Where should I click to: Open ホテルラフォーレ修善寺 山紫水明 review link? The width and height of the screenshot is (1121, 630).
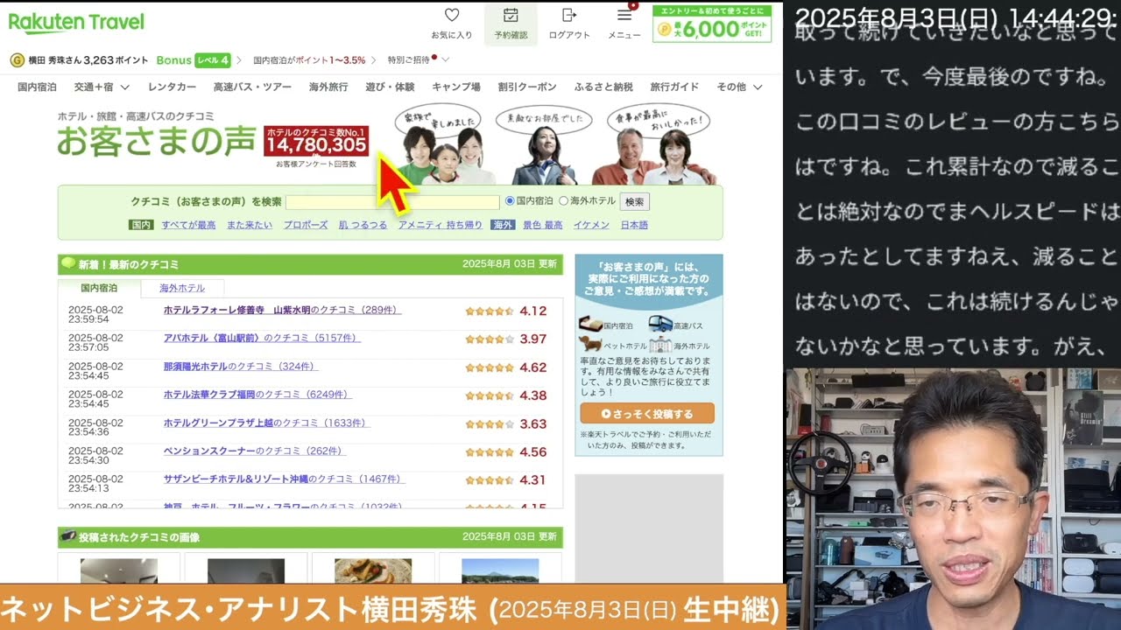pos(282,310)
